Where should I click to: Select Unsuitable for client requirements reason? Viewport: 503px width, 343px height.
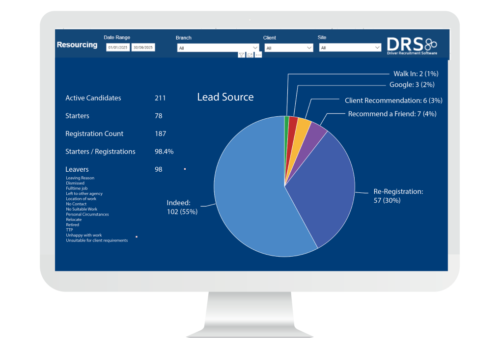[x=97, y=240]
